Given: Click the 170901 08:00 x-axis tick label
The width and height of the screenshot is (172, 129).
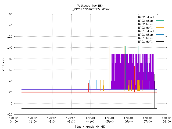Looking at the screenshot, I should pos(167,120).
